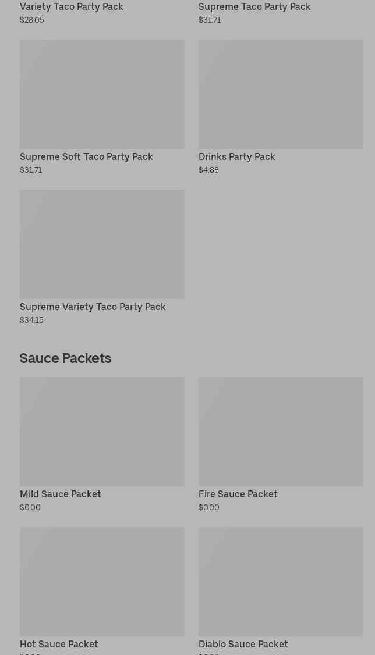Open the Hot Sauce Packet title link
The image size is (375, 655).
(59, 645)
